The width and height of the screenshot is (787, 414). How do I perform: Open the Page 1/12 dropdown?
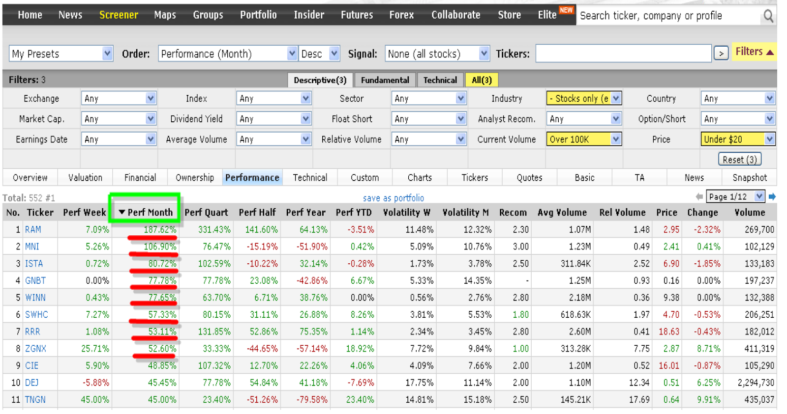tap(735, 197)
